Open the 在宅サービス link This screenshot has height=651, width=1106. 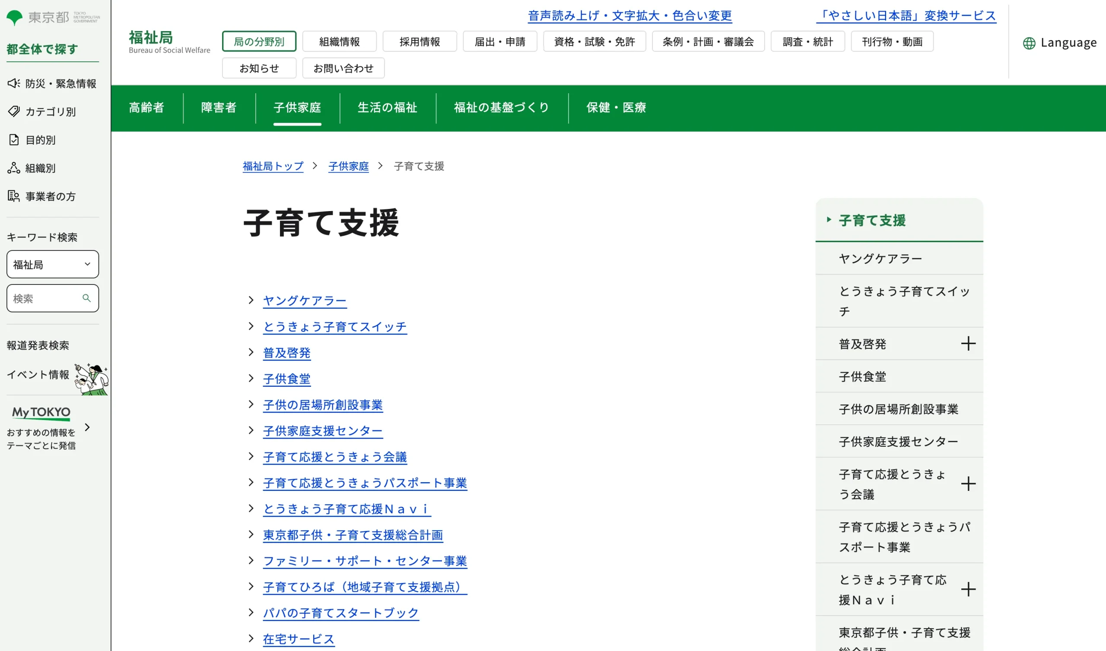point(299,639)
